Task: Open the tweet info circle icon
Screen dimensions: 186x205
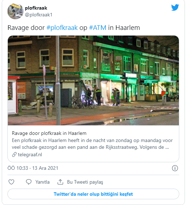Action: pos(175,168)
